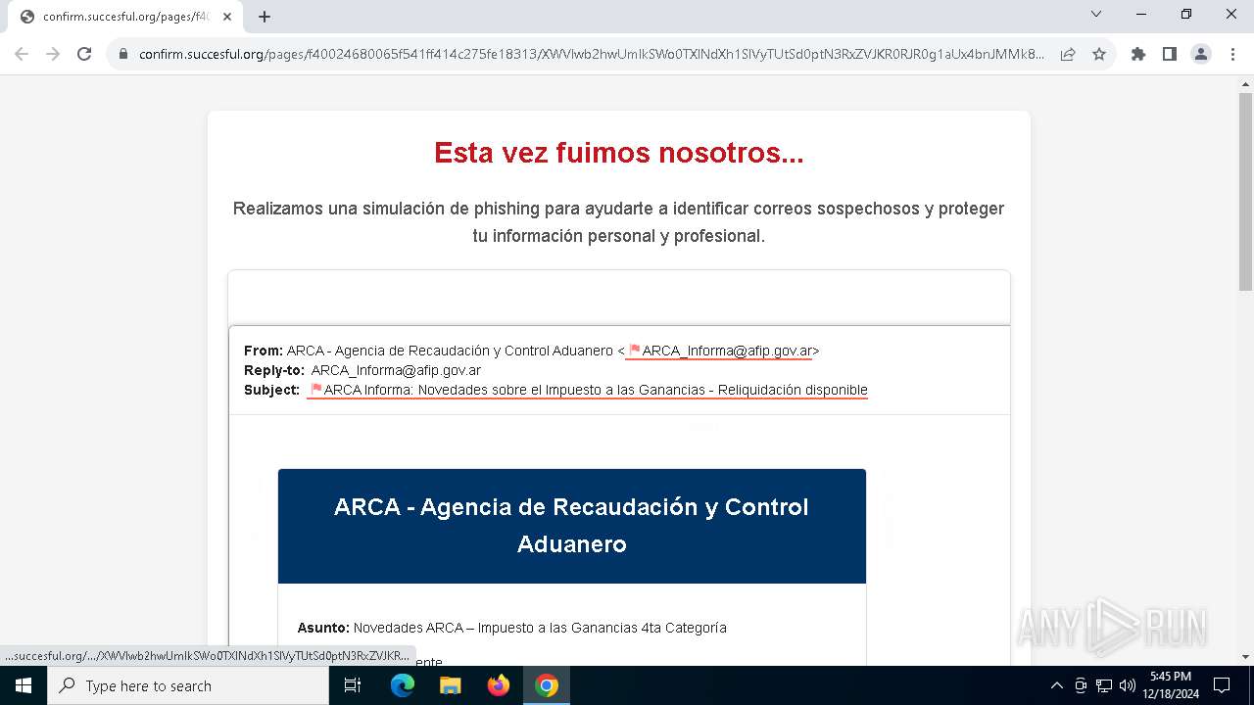Image resolution: width=1254 pixels, height=705 pixels.
Task: Click the taskbar search box
Action: coord(188,685)
